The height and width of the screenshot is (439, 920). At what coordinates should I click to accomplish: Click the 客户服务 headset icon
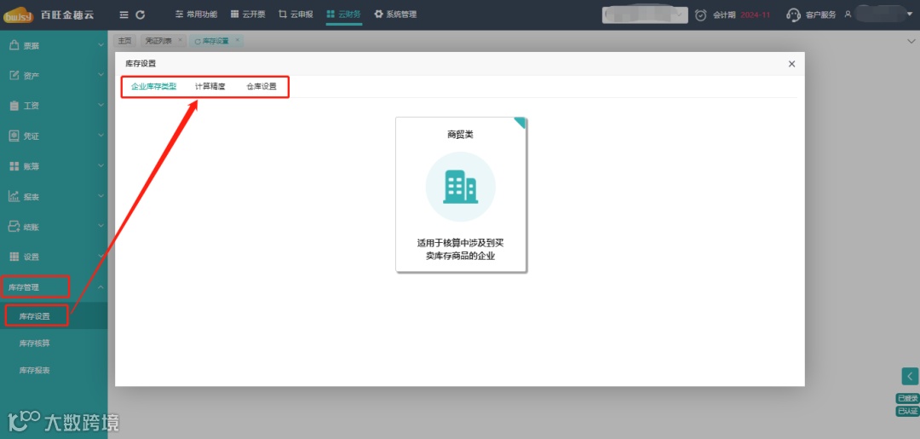[x=793, y=15]
